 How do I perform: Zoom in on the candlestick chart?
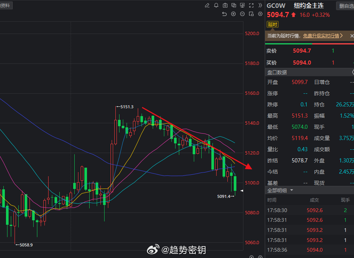(x=233, y=14)
